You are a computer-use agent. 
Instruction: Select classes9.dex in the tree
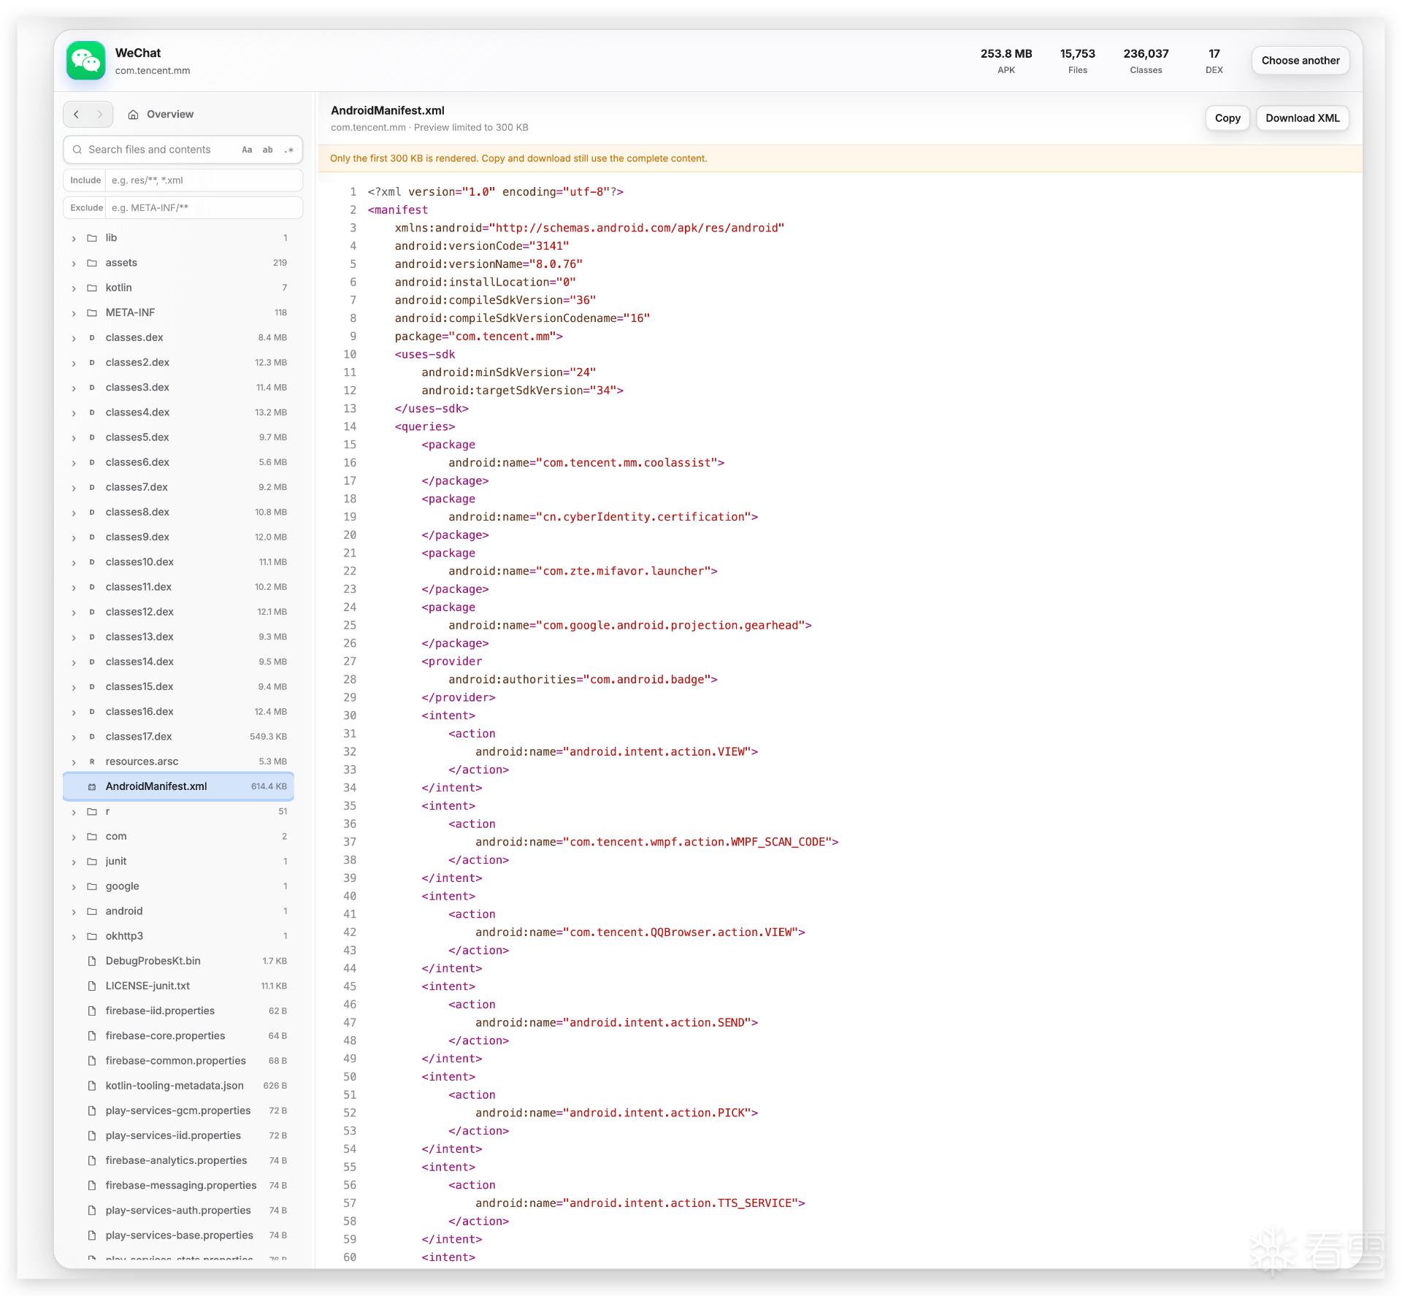click(179, 537)
